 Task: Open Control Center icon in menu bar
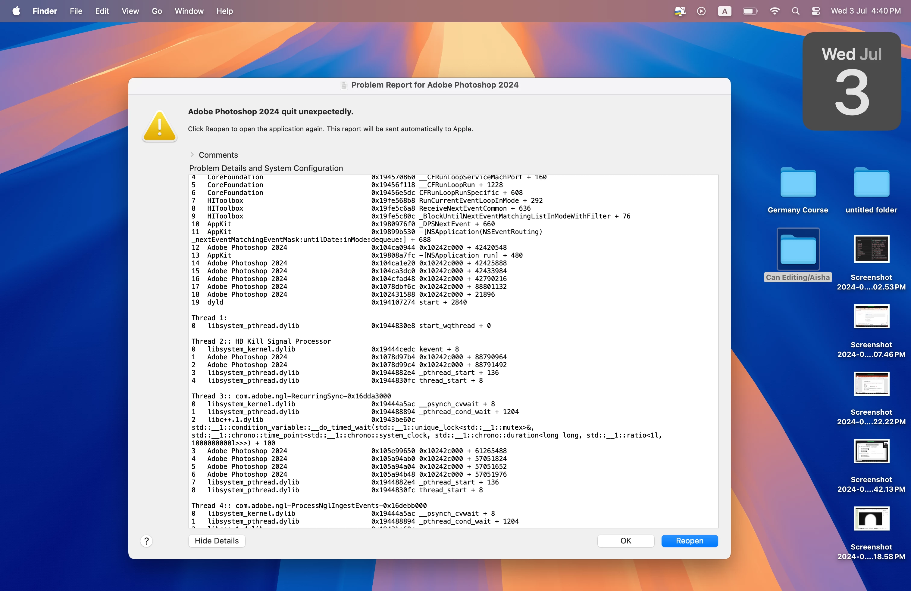click(x=815, y=11)
